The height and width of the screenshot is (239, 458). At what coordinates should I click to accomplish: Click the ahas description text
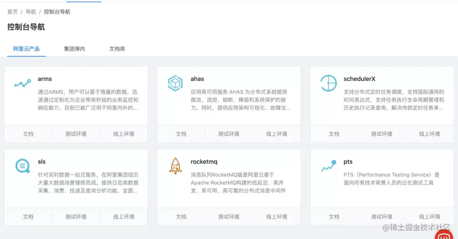[240, 100]
